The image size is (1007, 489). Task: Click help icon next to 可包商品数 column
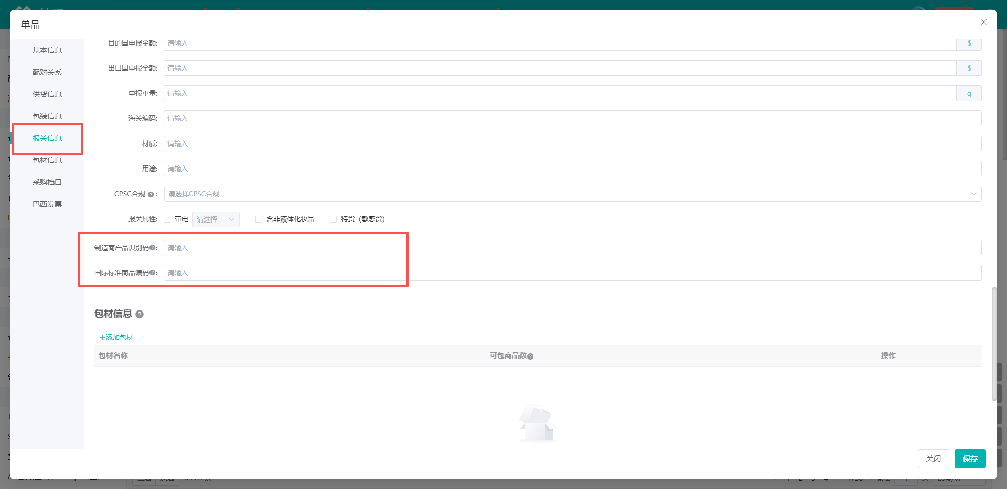pyautogui.click(x=530, y=357)
